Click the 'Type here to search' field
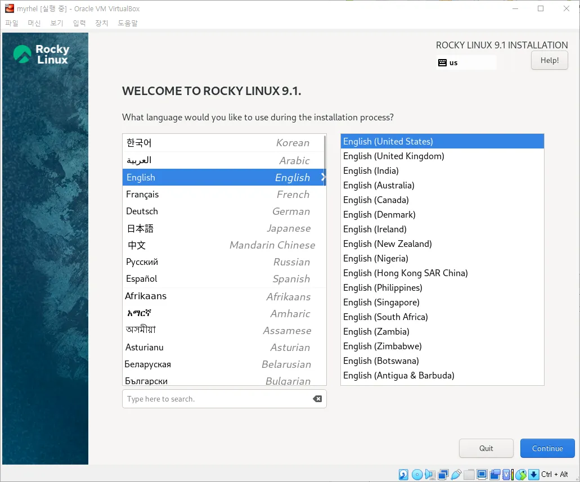The width and height of the screenshot is (580, 482). [x=224, y=399]
